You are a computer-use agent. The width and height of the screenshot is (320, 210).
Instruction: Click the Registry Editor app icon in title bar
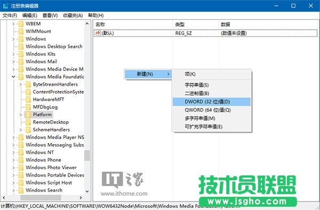click(x=5, y=6)
